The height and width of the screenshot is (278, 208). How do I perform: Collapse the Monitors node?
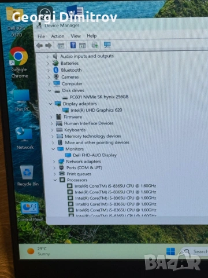pyautogui.click(x=53, y=149)
